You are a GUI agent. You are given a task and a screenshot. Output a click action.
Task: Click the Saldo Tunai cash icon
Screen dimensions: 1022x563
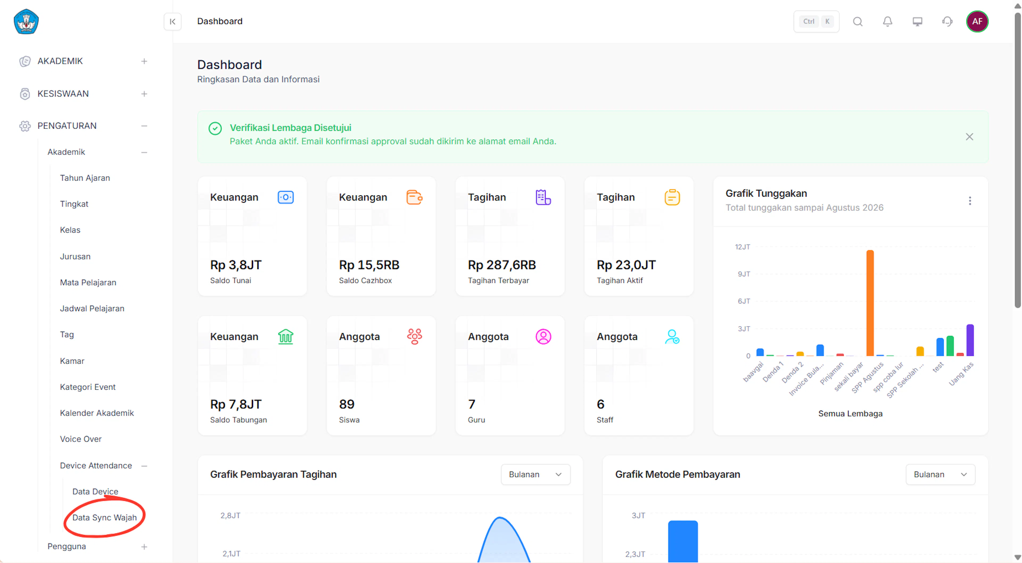pos(286,197)
